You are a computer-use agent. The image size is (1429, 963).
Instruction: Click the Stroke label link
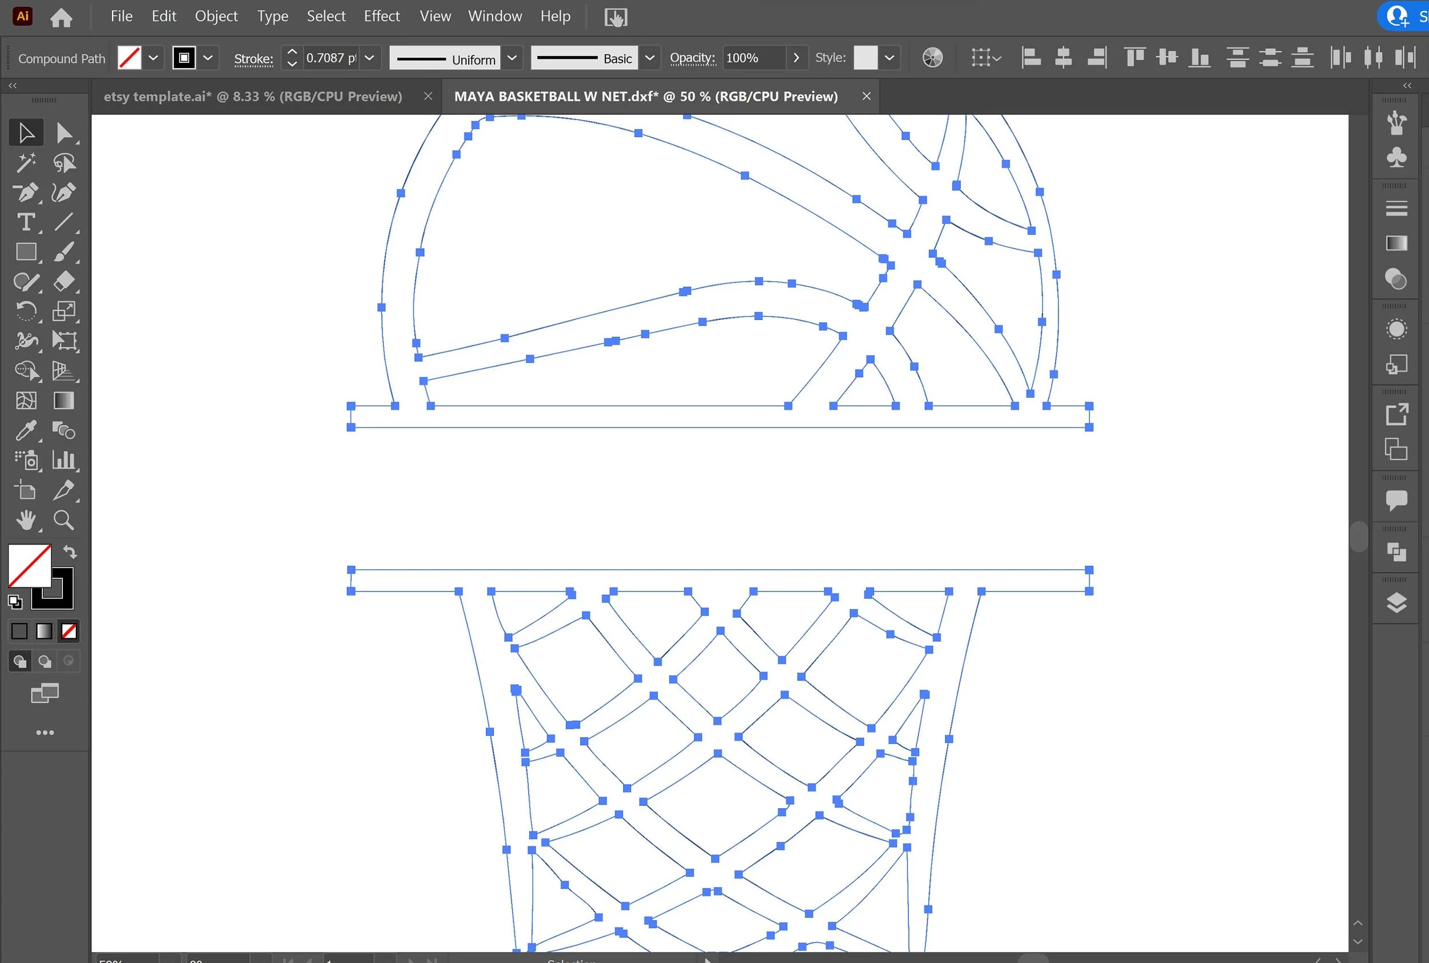(253, 59)
